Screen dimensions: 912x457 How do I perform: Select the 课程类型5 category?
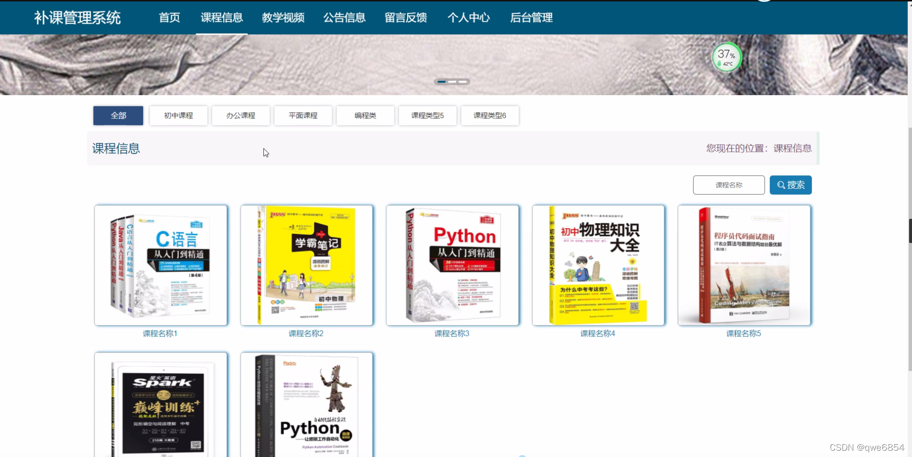pyautogui.click(x=427, y=115)
